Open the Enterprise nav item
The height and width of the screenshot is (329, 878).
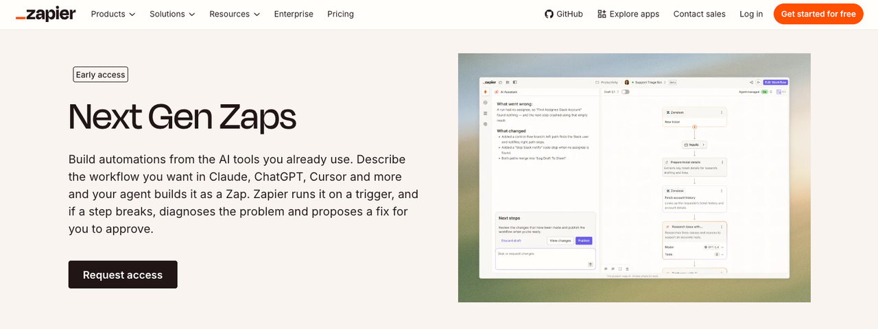(294, 14)
